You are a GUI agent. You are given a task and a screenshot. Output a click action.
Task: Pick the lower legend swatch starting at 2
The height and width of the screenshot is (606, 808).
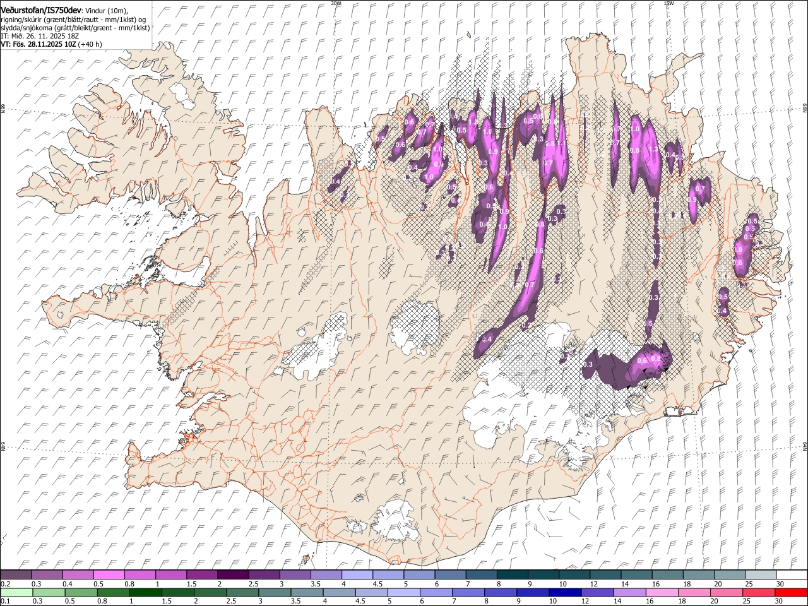[x=210, y=592]
